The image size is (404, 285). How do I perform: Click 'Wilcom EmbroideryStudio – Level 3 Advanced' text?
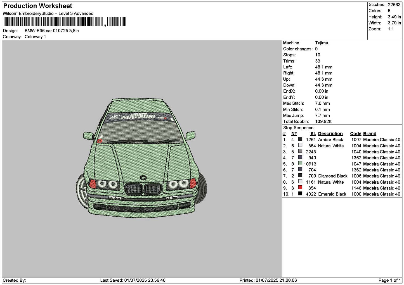tap(48, 13)
